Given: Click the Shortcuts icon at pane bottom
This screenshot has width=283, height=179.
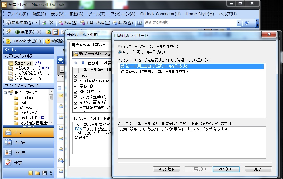Looking at the screenshot, I should pos(44,173).
